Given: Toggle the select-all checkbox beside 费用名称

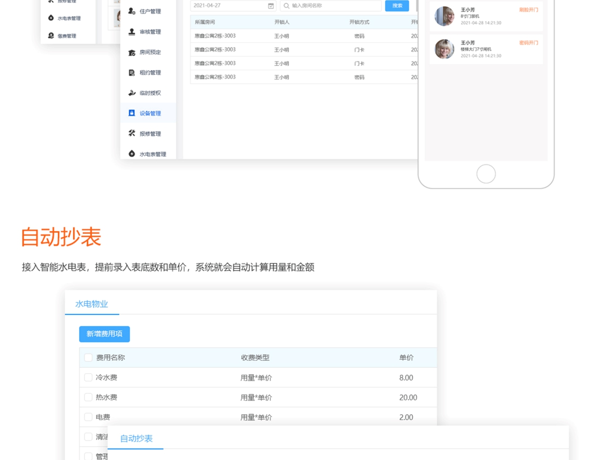Looking at the screenshot, I should pos(88,357).
